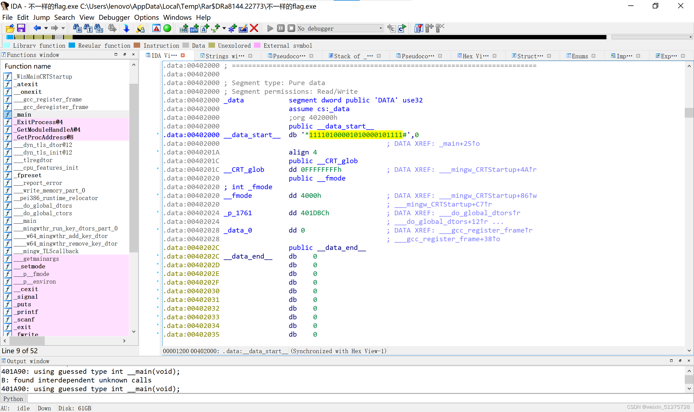Open the Jump menu
The height and width of the screenshot is (412, 694).
(x=41, y=17)
